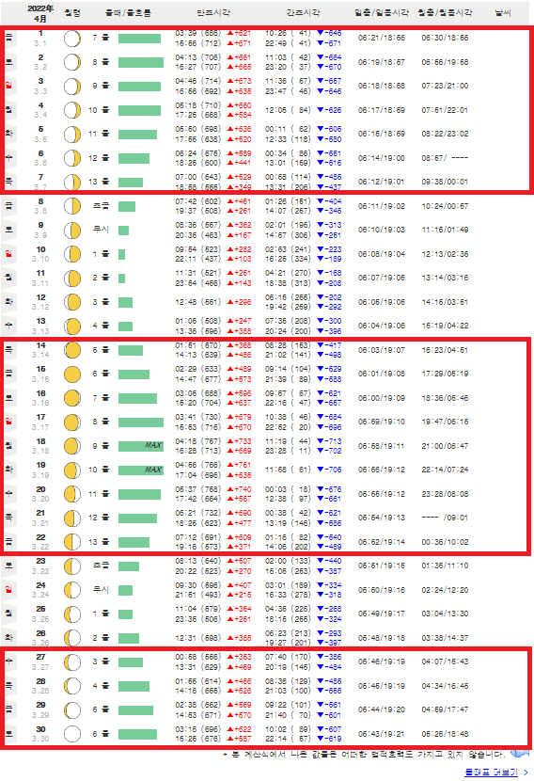
Task: Open the 물때표 더보기 link
Action: point(491,772)
